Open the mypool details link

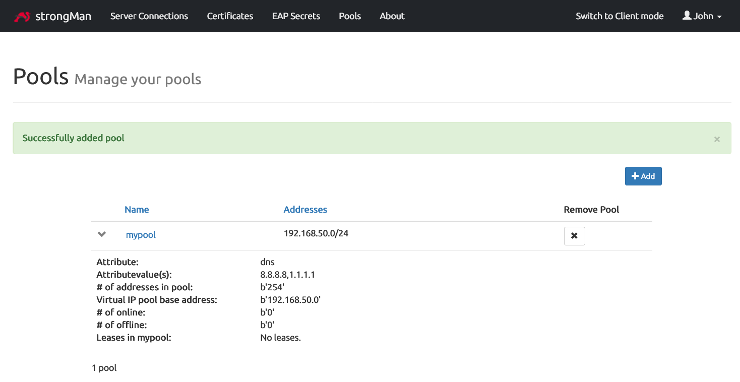click(141, 234)
